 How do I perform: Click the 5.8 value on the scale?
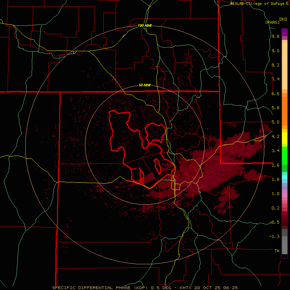point(275,108)
